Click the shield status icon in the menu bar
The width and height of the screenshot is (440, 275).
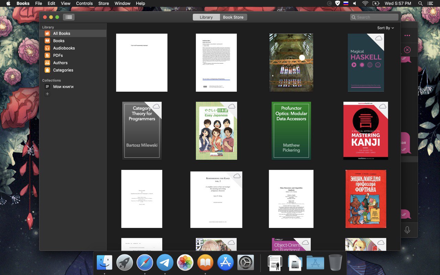pyautogui.click(x=338, y=3)
